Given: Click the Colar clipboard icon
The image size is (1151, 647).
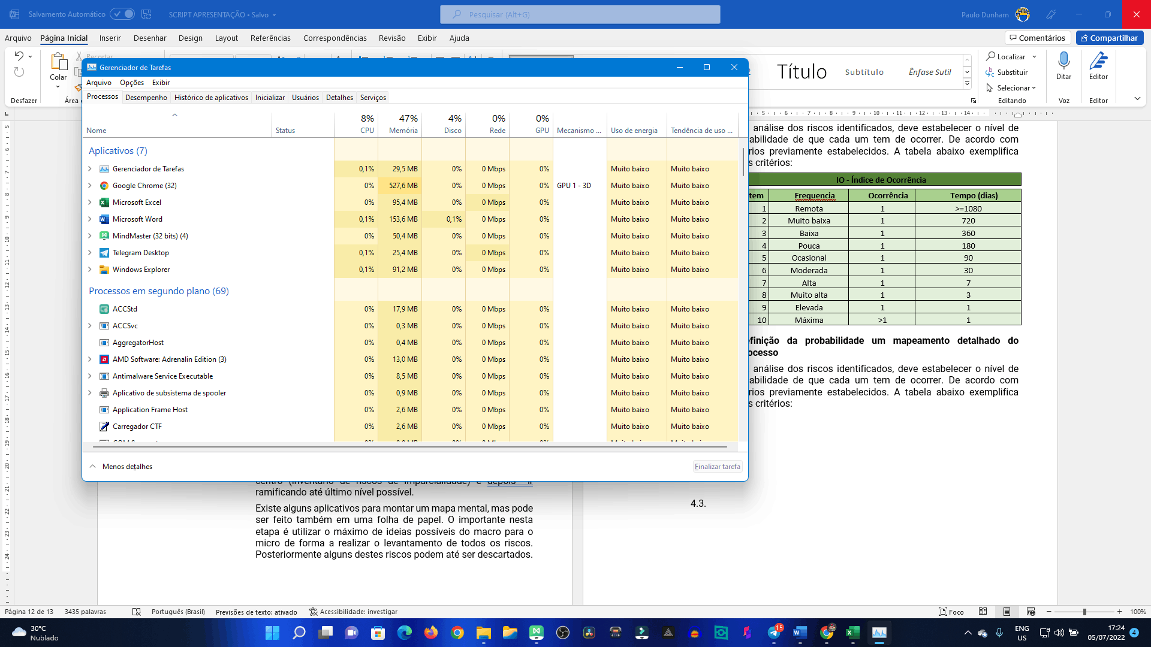Looking at the screenshot, I should point(58,62).
